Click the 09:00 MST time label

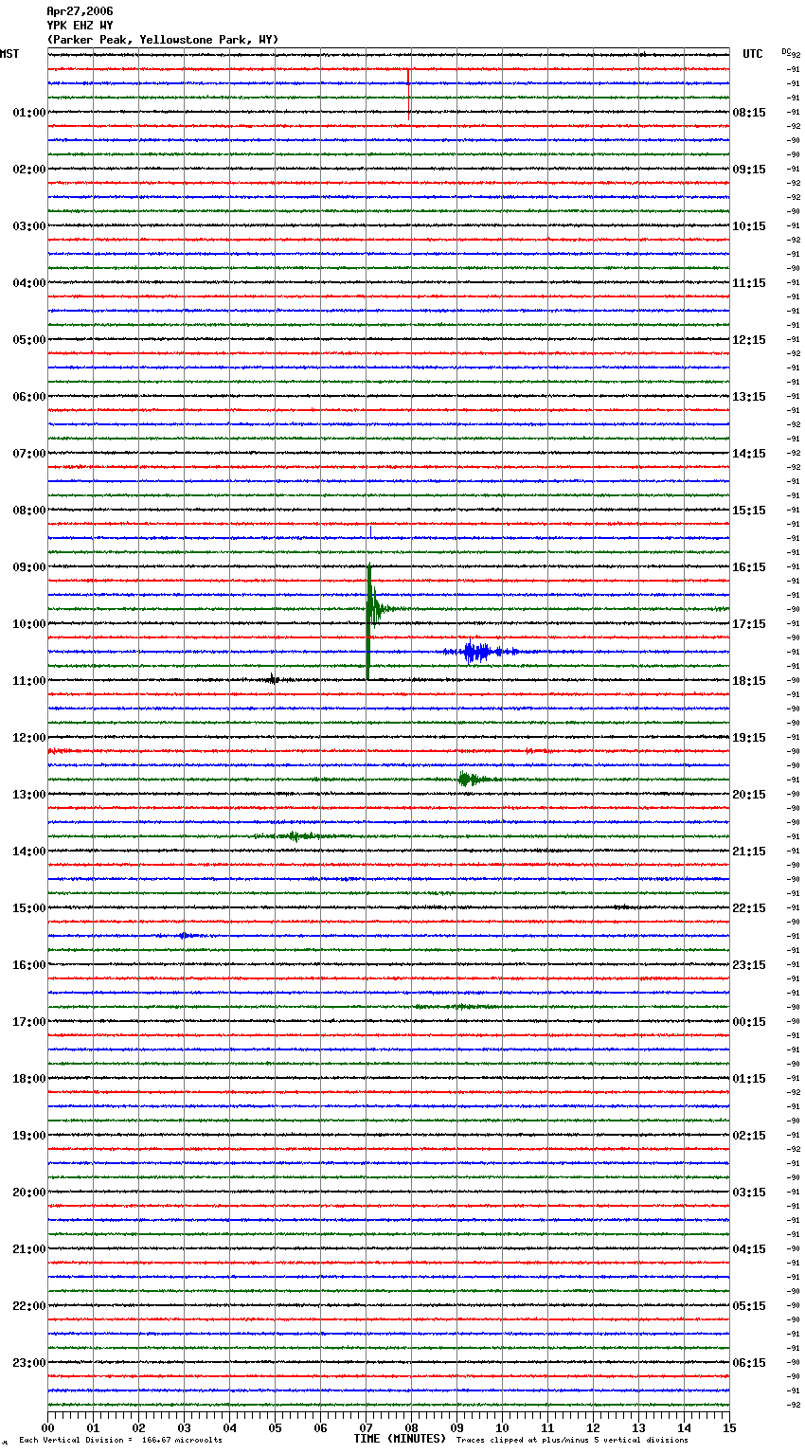[x=29, y=567]
